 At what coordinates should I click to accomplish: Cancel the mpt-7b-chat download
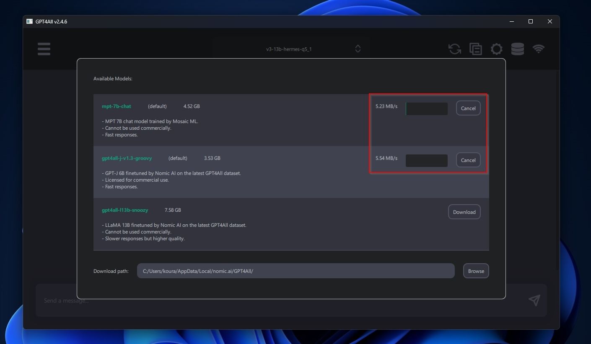click(468, 108)
